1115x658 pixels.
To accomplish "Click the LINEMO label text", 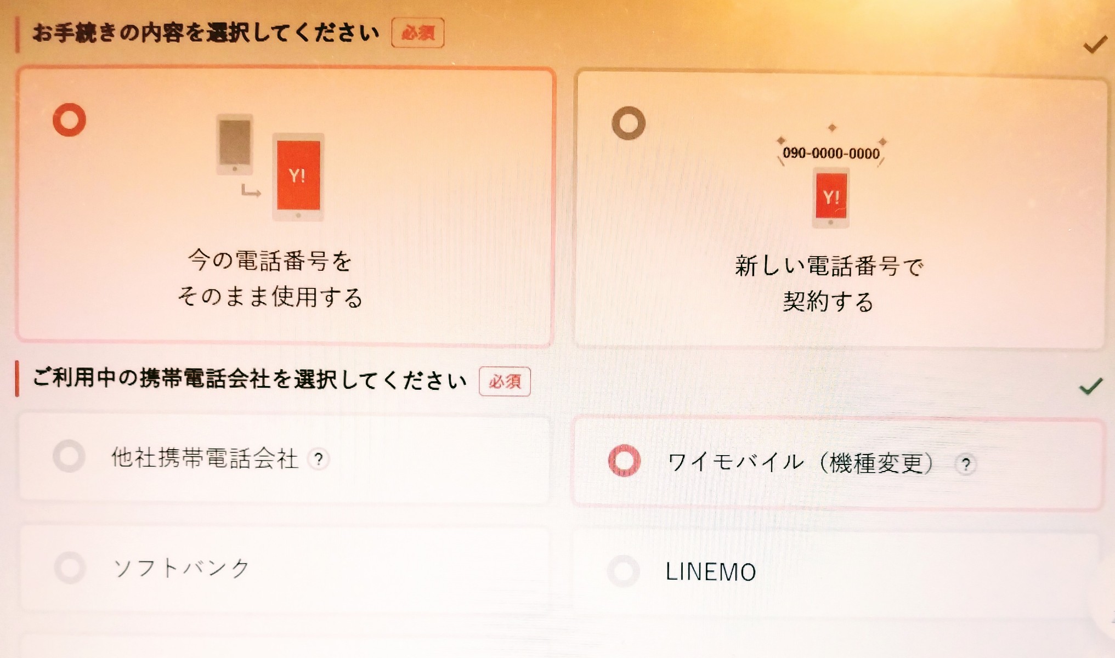I will tap(711, 572).
